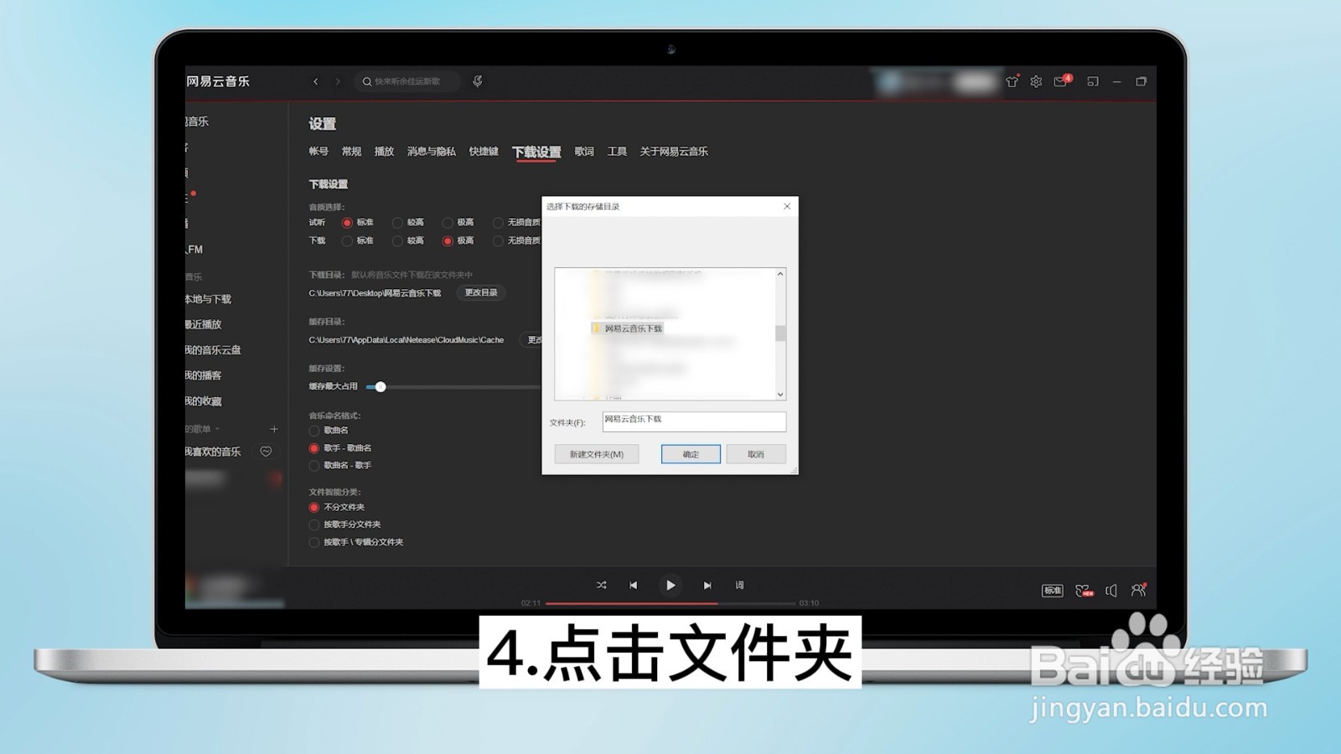
Task: Choose 歌曲名 - 歌手 naming format
Action: (x=314, y=466)
